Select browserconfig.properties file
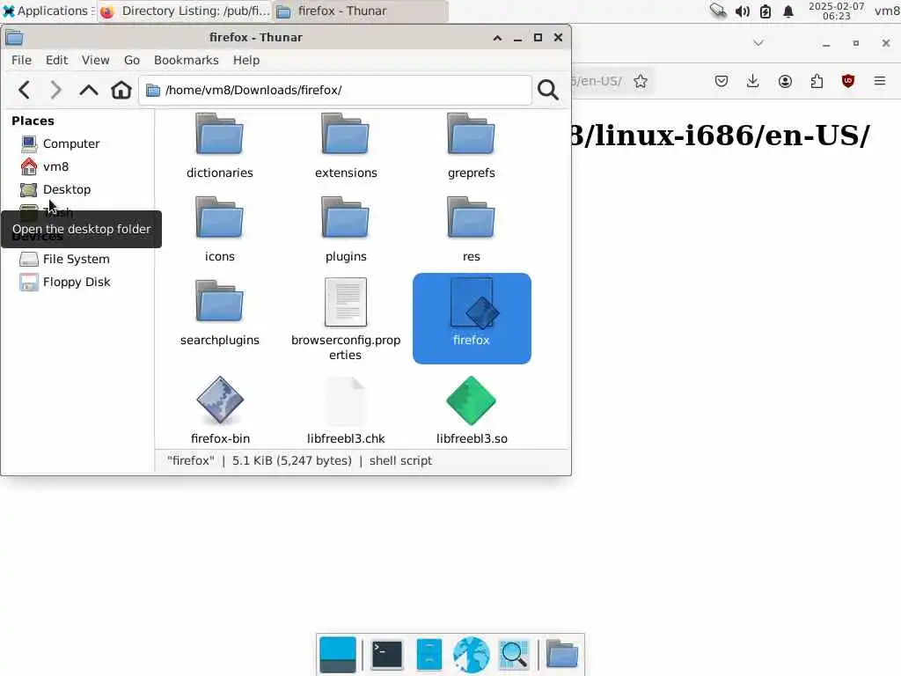Screen dimensions: 901x676 (346, 319)
